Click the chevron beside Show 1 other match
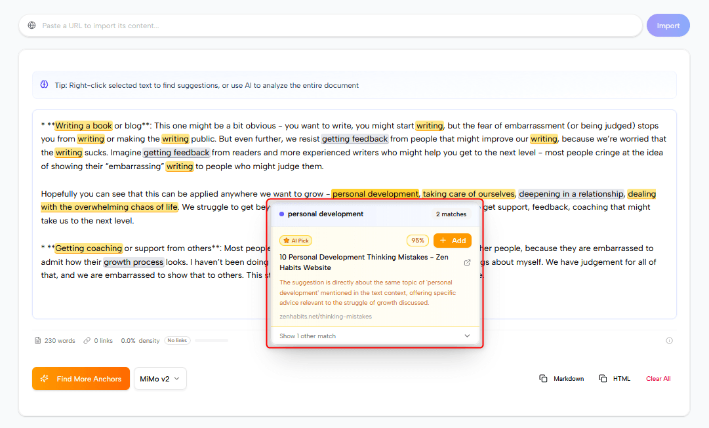709x428 pixels. tap(467, 335)
